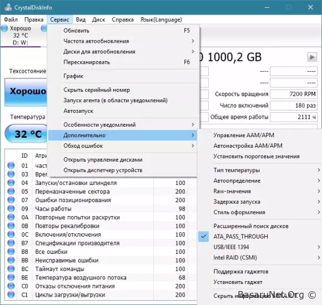The image size is (322, 305).
Task: Click the Дополнительно highlighted menu item
Action: [x=123, y=135]
